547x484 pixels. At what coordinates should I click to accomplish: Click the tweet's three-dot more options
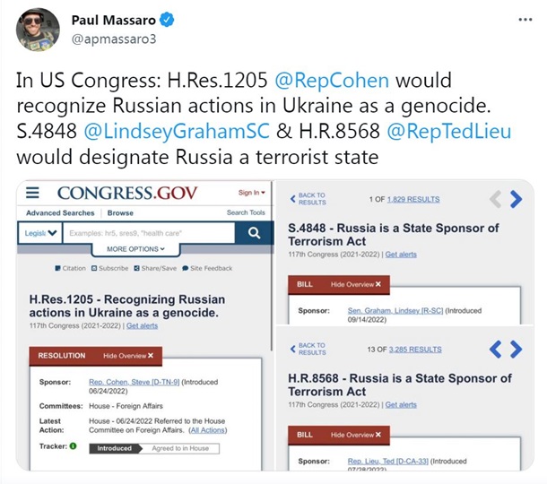pos(525,19)
